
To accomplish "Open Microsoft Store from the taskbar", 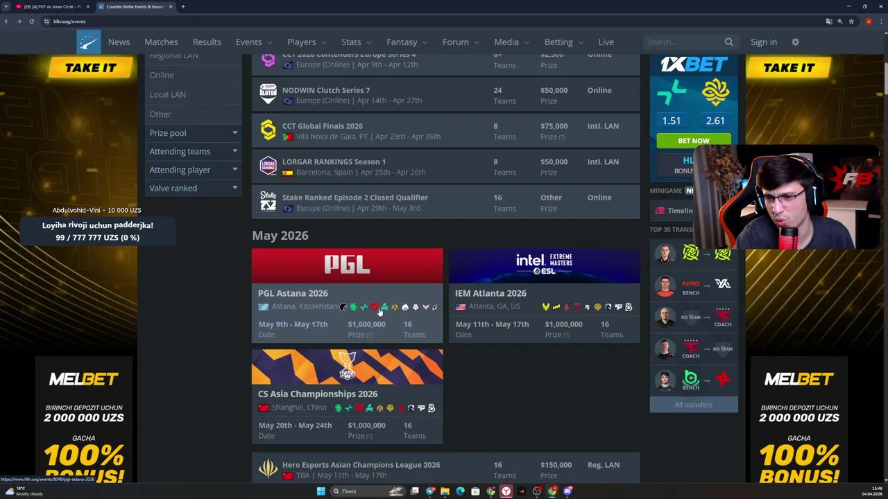I will 475,491.
